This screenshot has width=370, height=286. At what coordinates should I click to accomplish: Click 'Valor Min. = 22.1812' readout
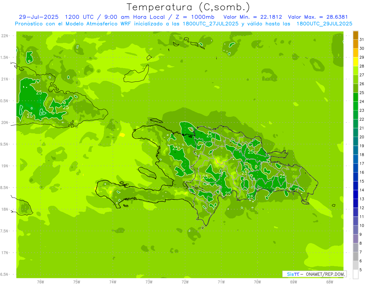pos(253,17)
